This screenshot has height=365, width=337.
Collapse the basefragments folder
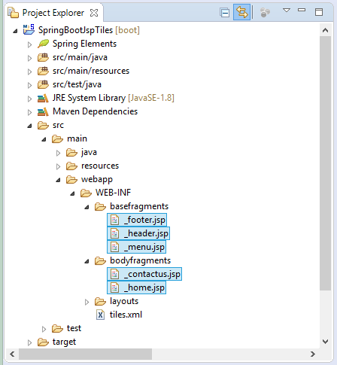click(87, 207)
